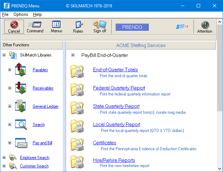Click the Employee Search icon

click(13, 157)
